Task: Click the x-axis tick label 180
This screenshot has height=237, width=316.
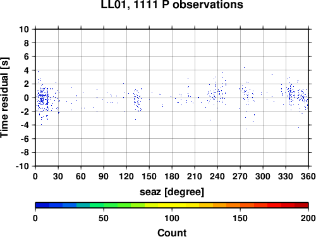Action: point(172,176)
